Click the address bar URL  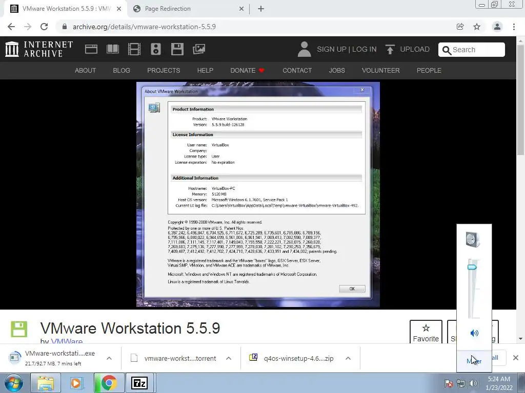tap(144, 27)
